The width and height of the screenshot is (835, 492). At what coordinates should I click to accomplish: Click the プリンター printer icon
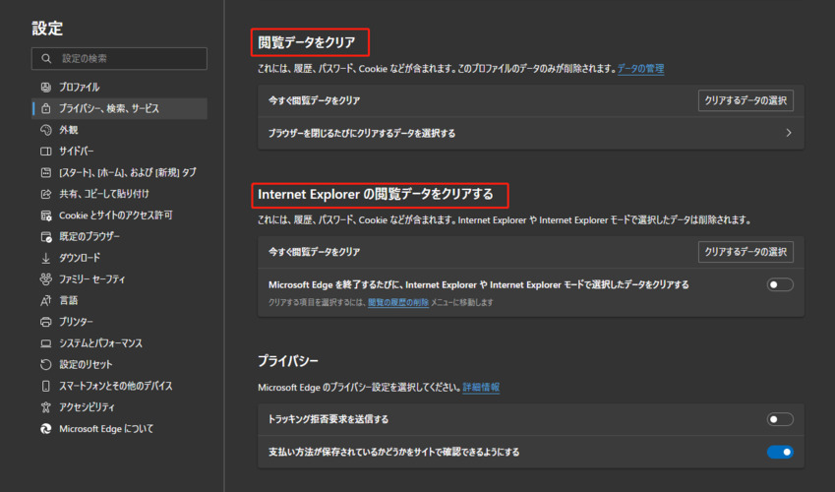click(x=46, y=322)
